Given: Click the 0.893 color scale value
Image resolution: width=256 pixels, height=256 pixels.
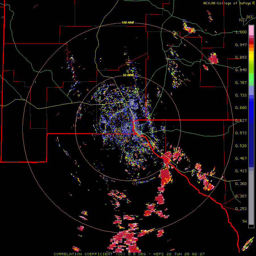Looking at the screenshot, I should click(x=241, y=57).
